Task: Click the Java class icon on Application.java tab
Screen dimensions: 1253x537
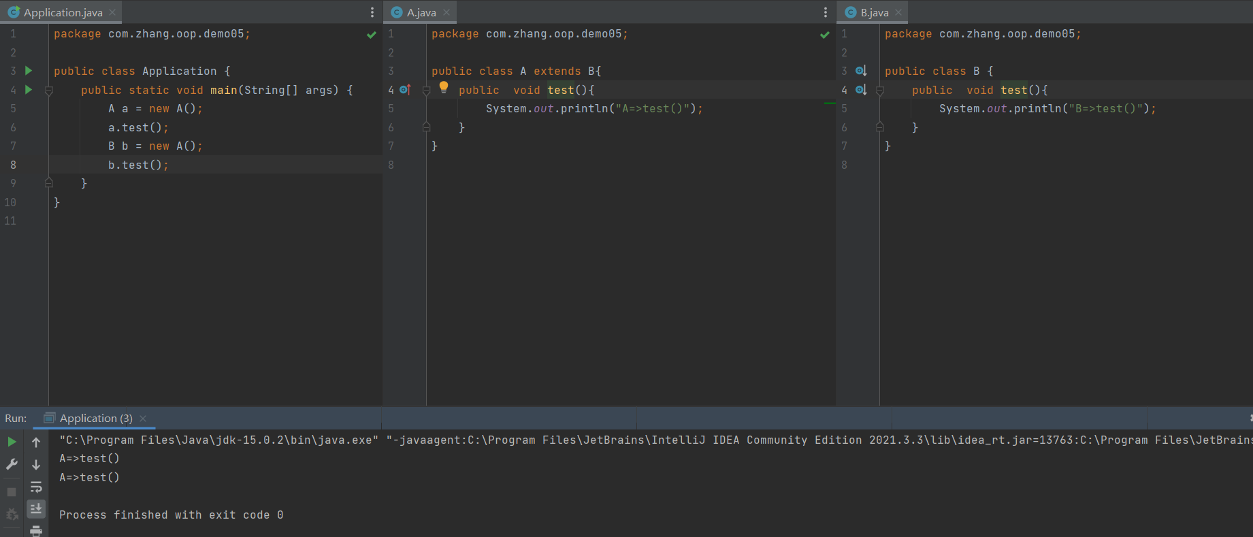Action: tap(14, 12)
